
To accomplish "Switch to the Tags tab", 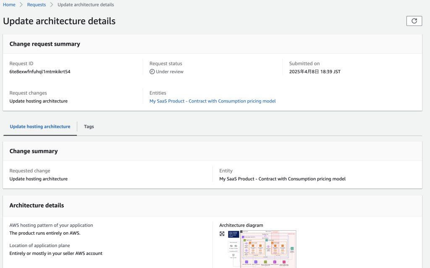I will [89, 126].
